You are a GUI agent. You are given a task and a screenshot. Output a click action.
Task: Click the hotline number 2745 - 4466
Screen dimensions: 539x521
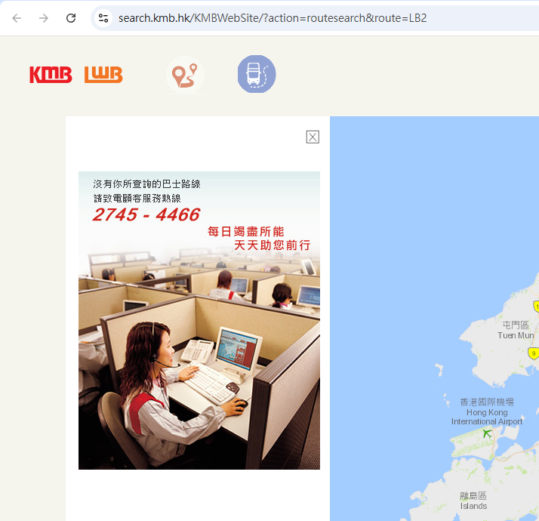(146, 215)
